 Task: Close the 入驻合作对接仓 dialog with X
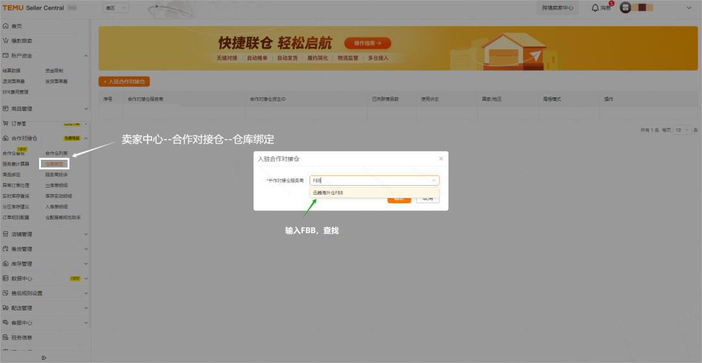tap(441, 158)
